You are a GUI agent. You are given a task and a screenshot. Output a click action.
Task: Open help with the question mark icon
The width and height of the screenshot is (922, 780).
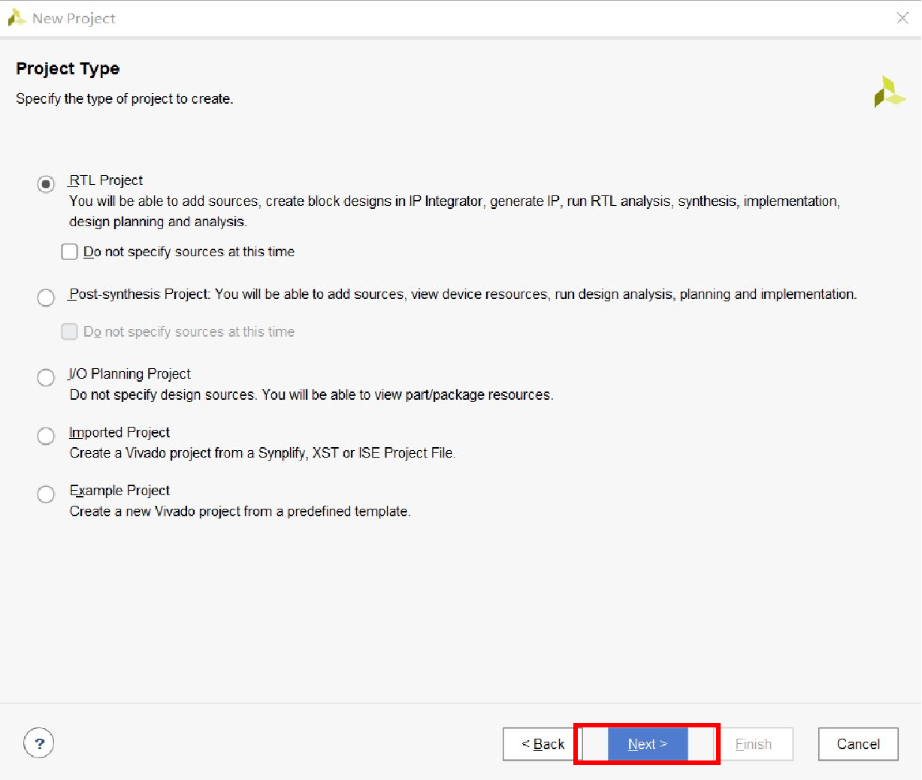[x=39, y=743]
